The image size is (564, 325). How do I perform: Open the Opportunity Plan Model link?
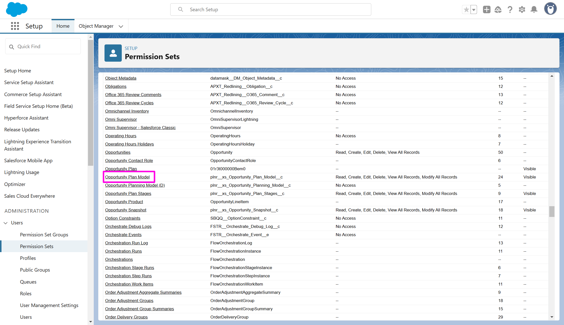(127, 177)
